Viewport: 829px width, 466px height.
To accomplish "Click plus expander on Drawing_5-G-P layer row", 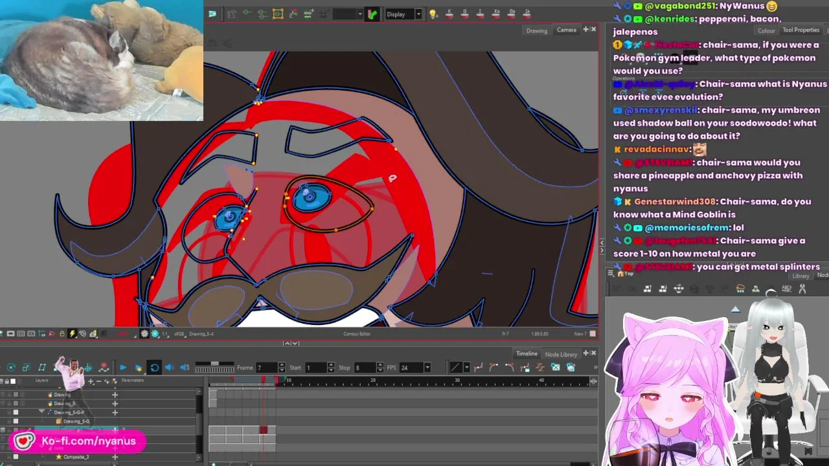I will tap(115, 412).
